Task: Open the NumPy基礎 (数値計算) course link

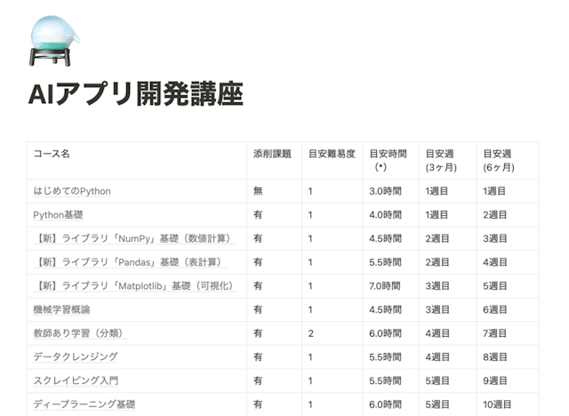Action: [x=134, y=238]
